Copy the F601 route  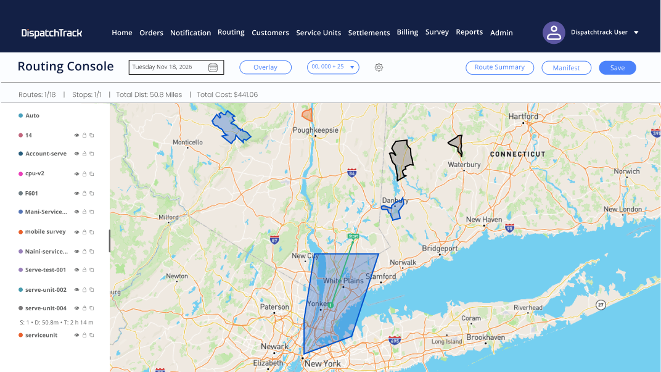pyautogui.click(x=91, y=194)
